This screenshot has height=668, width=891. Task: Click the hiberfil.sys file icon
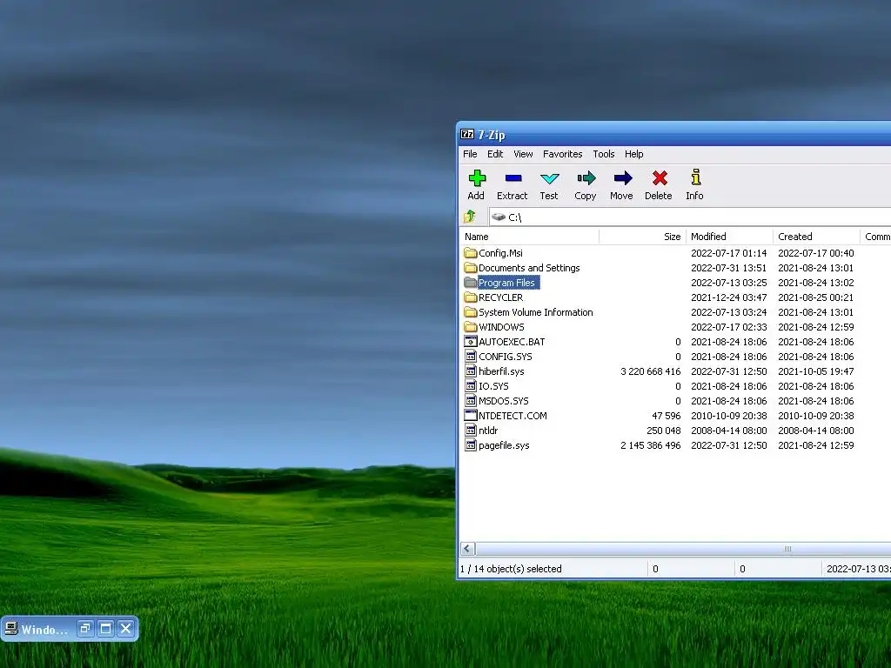click(471, 371)
